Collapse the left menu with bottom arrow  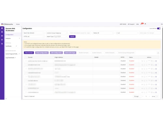(x=6, y=99)
